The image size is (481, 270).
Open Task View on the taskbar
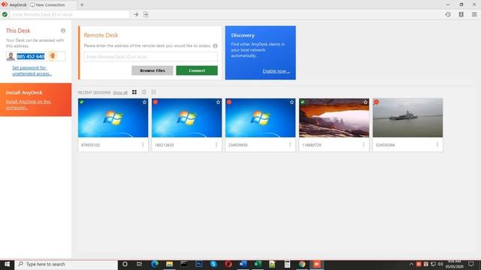(139, 264)
